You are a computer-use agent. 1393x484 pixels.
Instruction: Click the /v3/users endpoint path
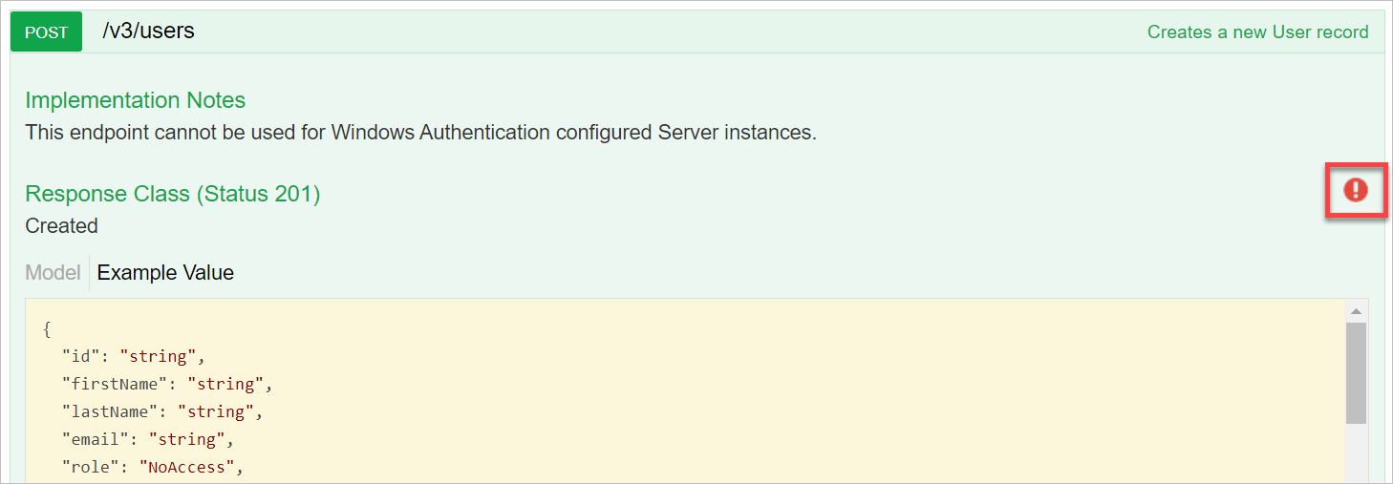pos(148,32)
